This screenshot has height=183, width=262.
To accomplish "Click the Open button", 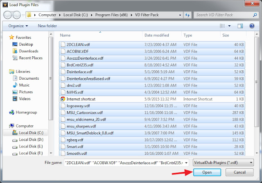I will tap(207, 172).
